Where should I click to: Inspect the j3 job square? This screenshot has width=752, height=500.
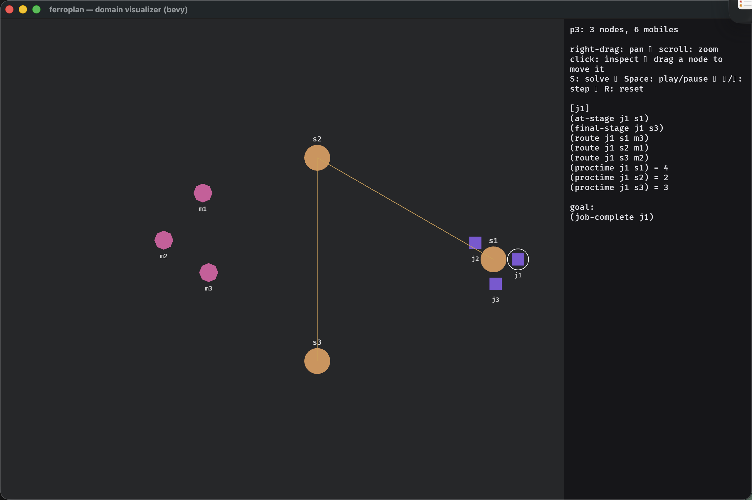click(495, 284)
